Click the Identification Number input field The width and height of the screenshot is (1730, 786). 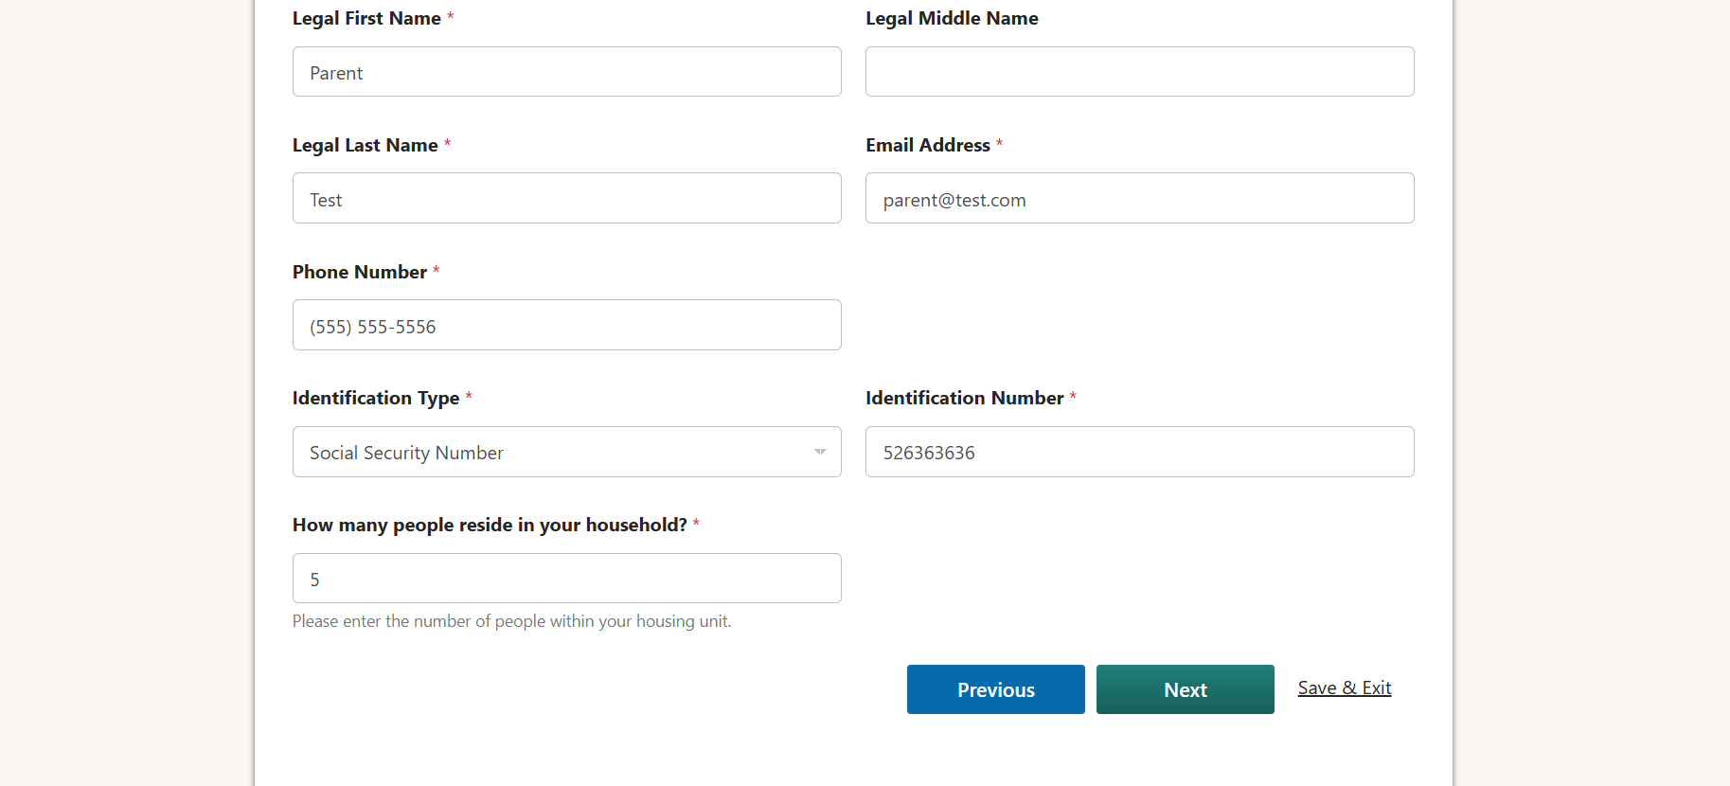click(x=1139, y=453)
